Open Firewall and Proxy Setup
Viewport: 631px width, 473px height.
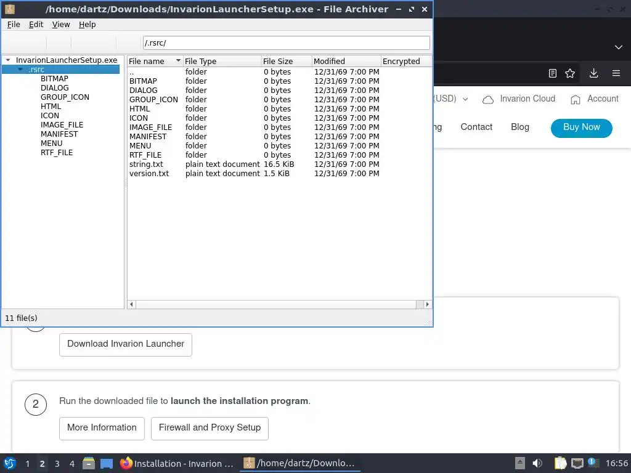210,428
